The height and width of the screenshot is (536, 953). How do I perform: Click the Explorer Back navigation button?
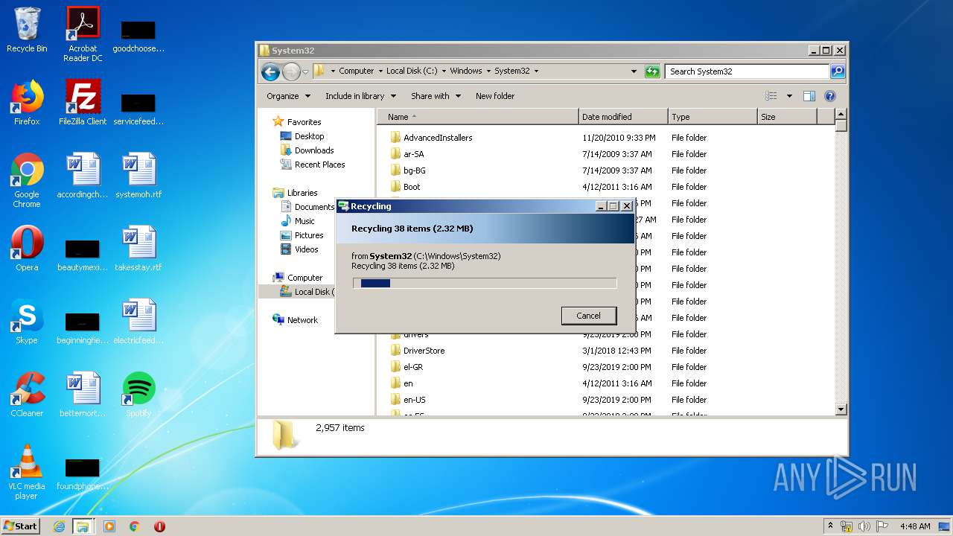[x=270, y=71]
